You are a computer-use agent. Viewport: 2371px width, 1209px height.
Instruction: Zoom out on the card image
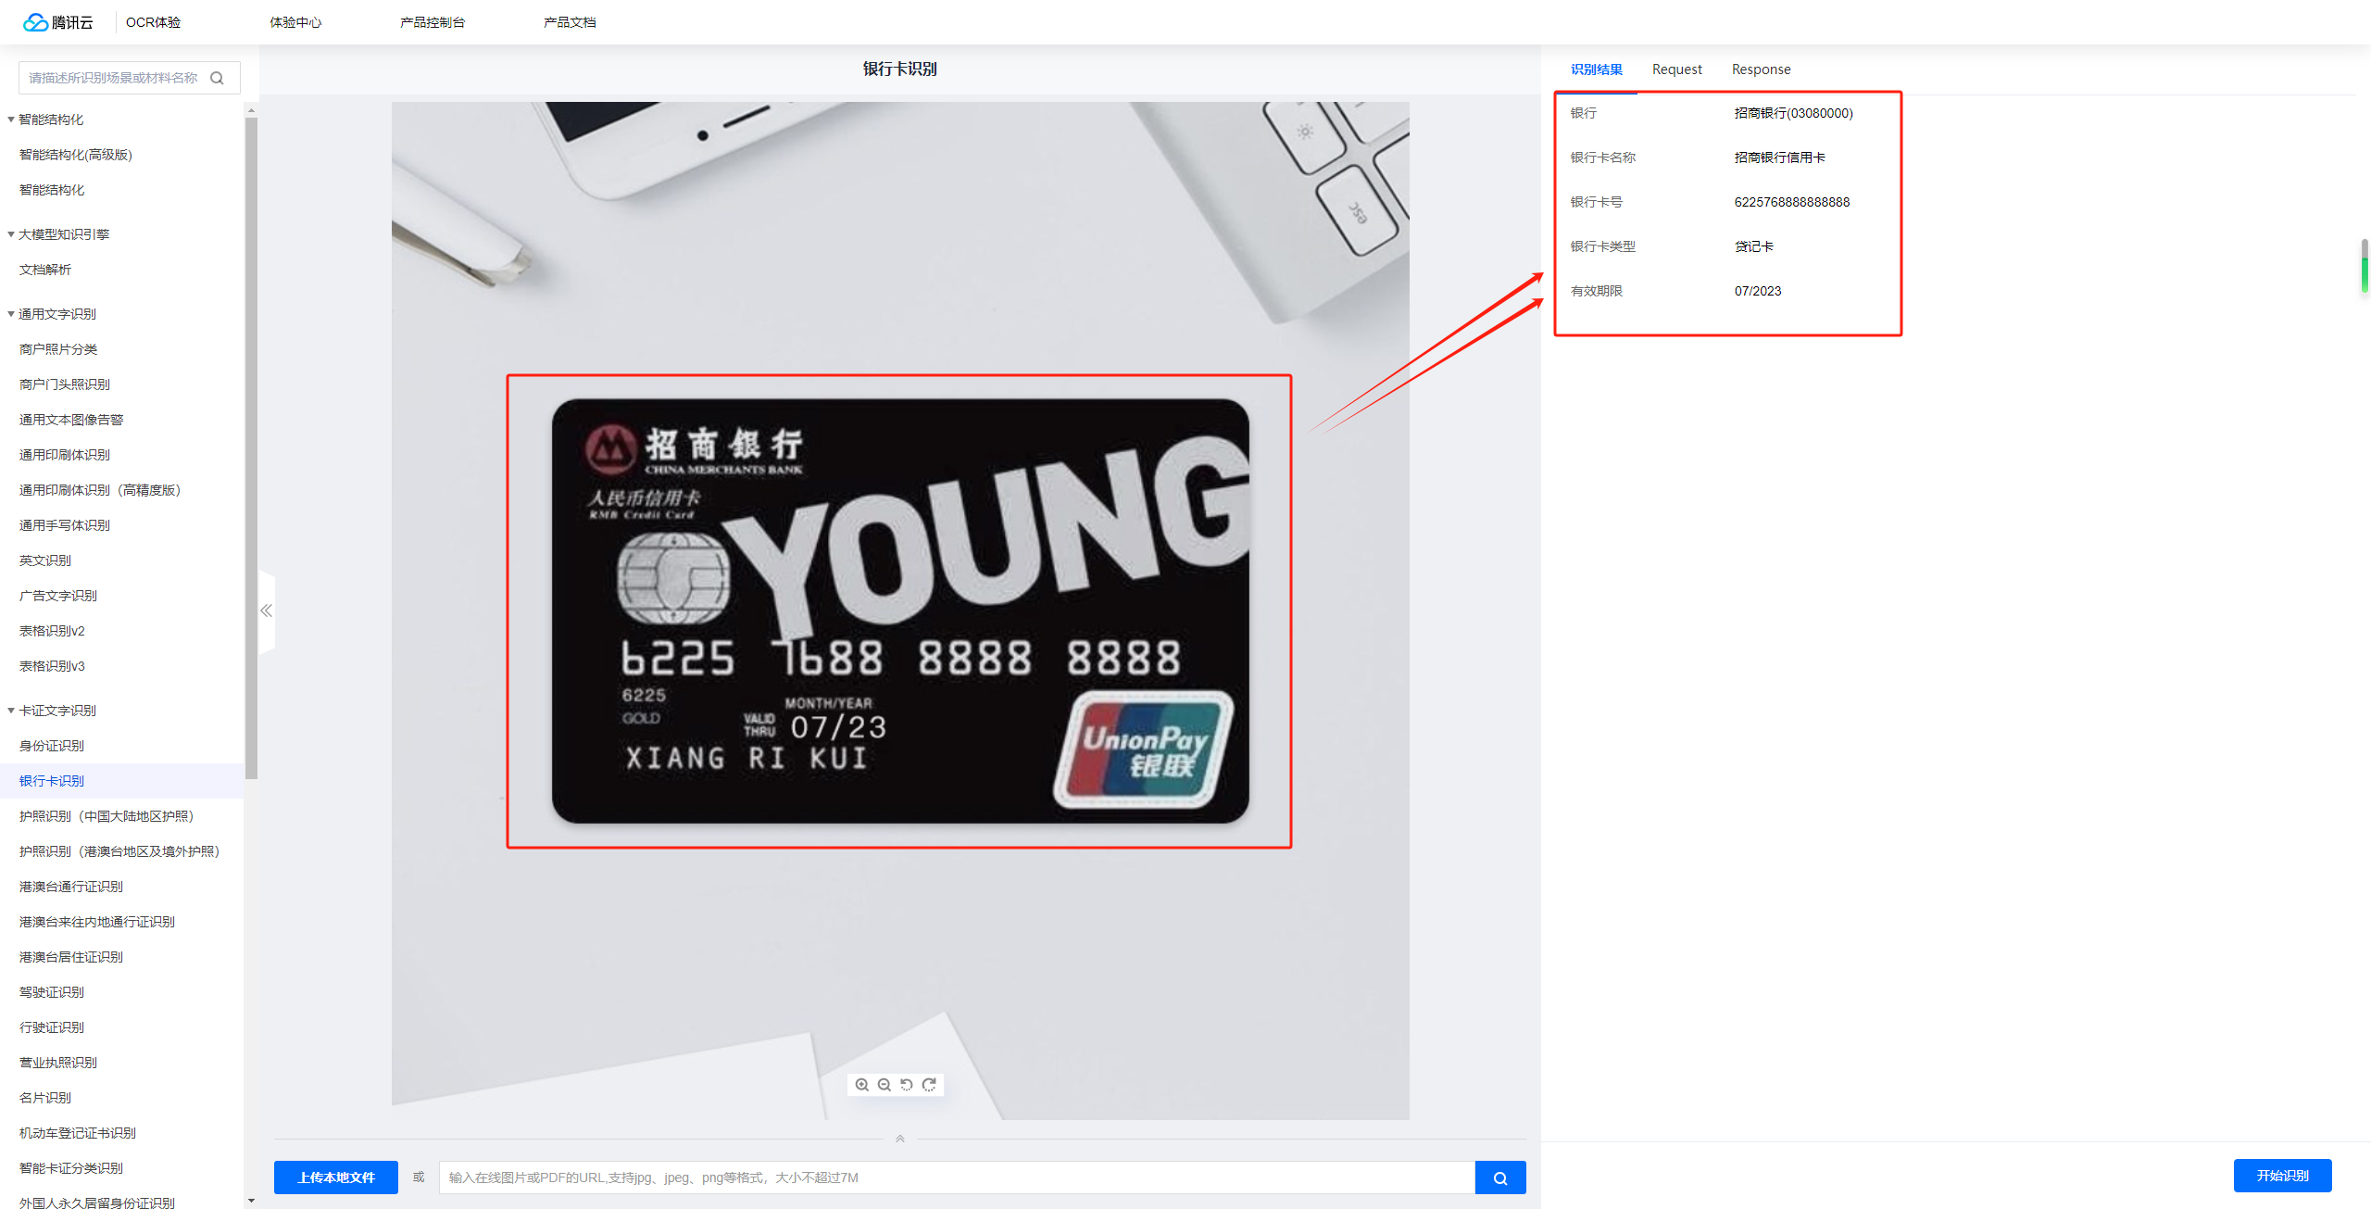pyautogui.click(x=884, y=1085)
